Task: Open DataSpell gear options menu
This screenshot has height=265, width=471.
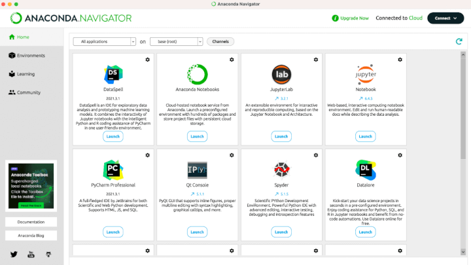Action: point(147,60)
